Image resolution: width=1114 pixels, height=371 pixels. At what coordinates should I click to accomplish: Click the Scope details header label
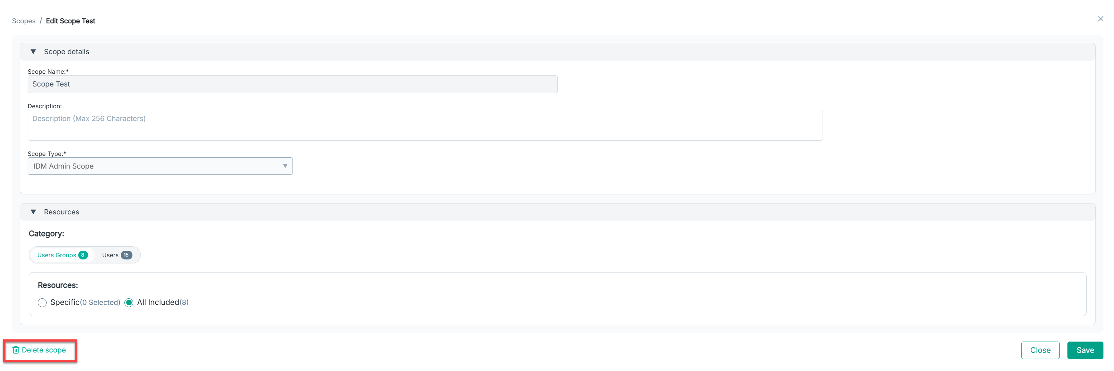click(67, 52)
